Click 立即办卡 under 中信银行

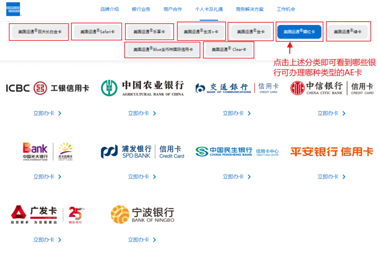tap(331, 113)
